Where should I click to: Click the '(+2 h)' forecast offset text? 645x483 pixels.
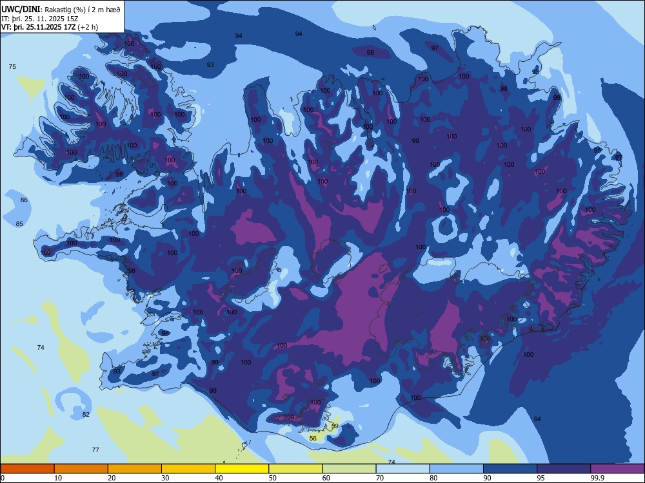pyautogui.click(x=88, y=27)
